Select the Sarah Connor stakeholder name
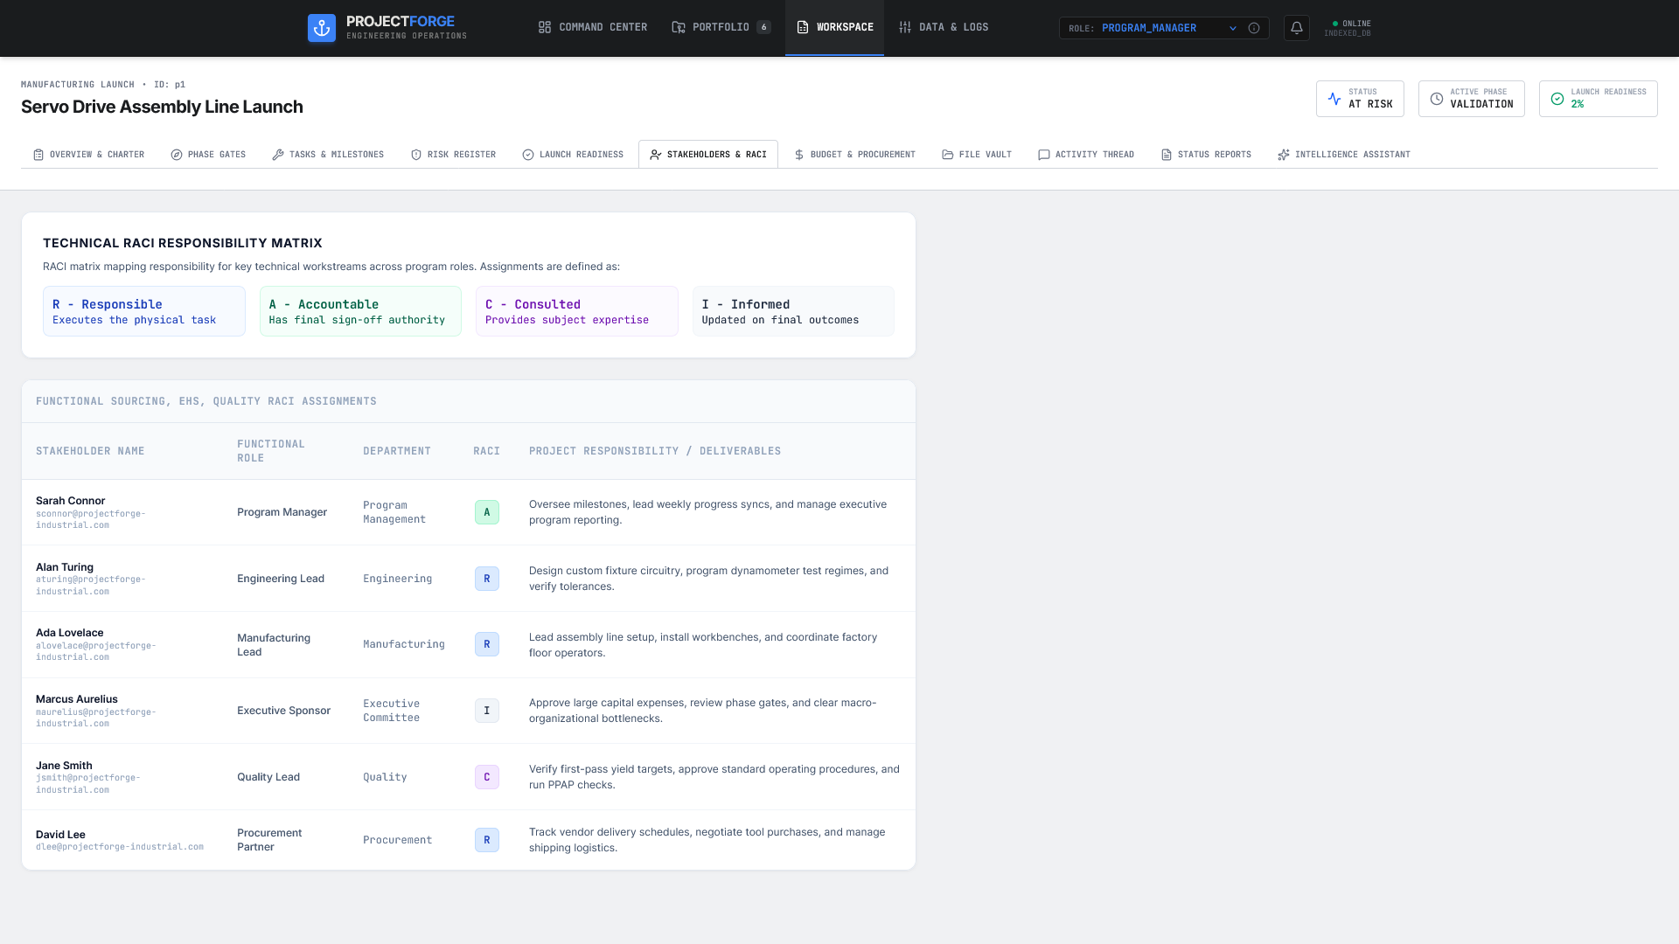This screenshot has width=1679, height=944. coord(70,501)
